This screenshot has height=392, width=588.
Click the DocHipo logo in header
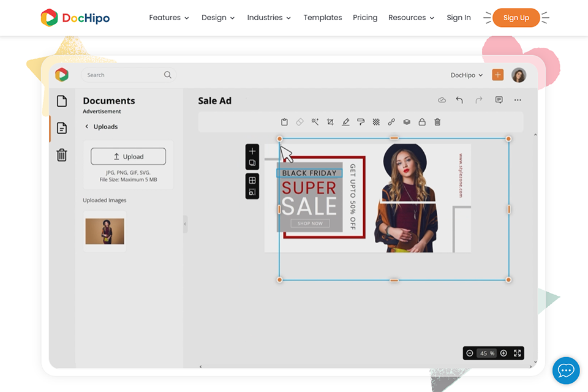pyautogui.click(x=75, y=18)
